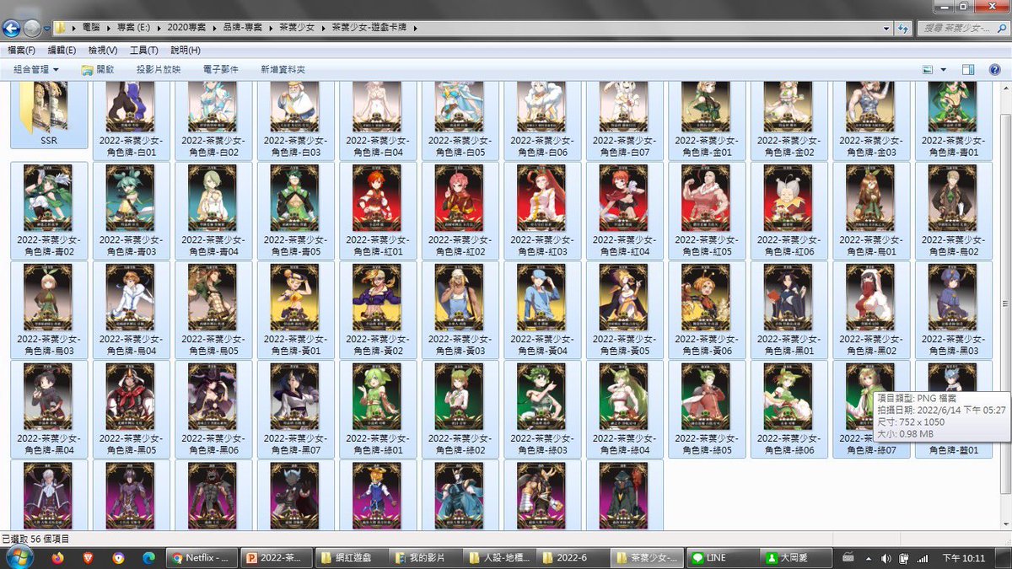
Task: Switch to 人設-地標 folder in taskbar
Action: click(x=500, y=557)
